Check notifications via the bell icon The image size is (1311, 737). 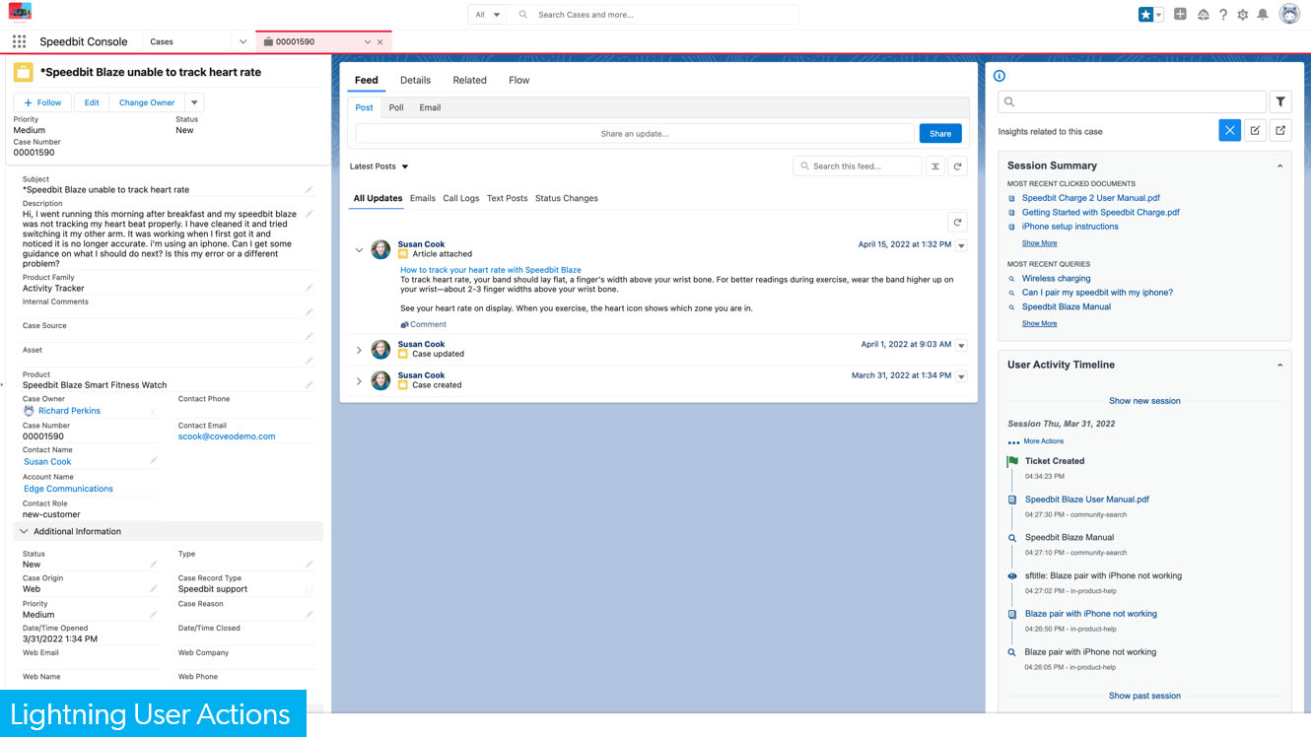coord(1264,14)
